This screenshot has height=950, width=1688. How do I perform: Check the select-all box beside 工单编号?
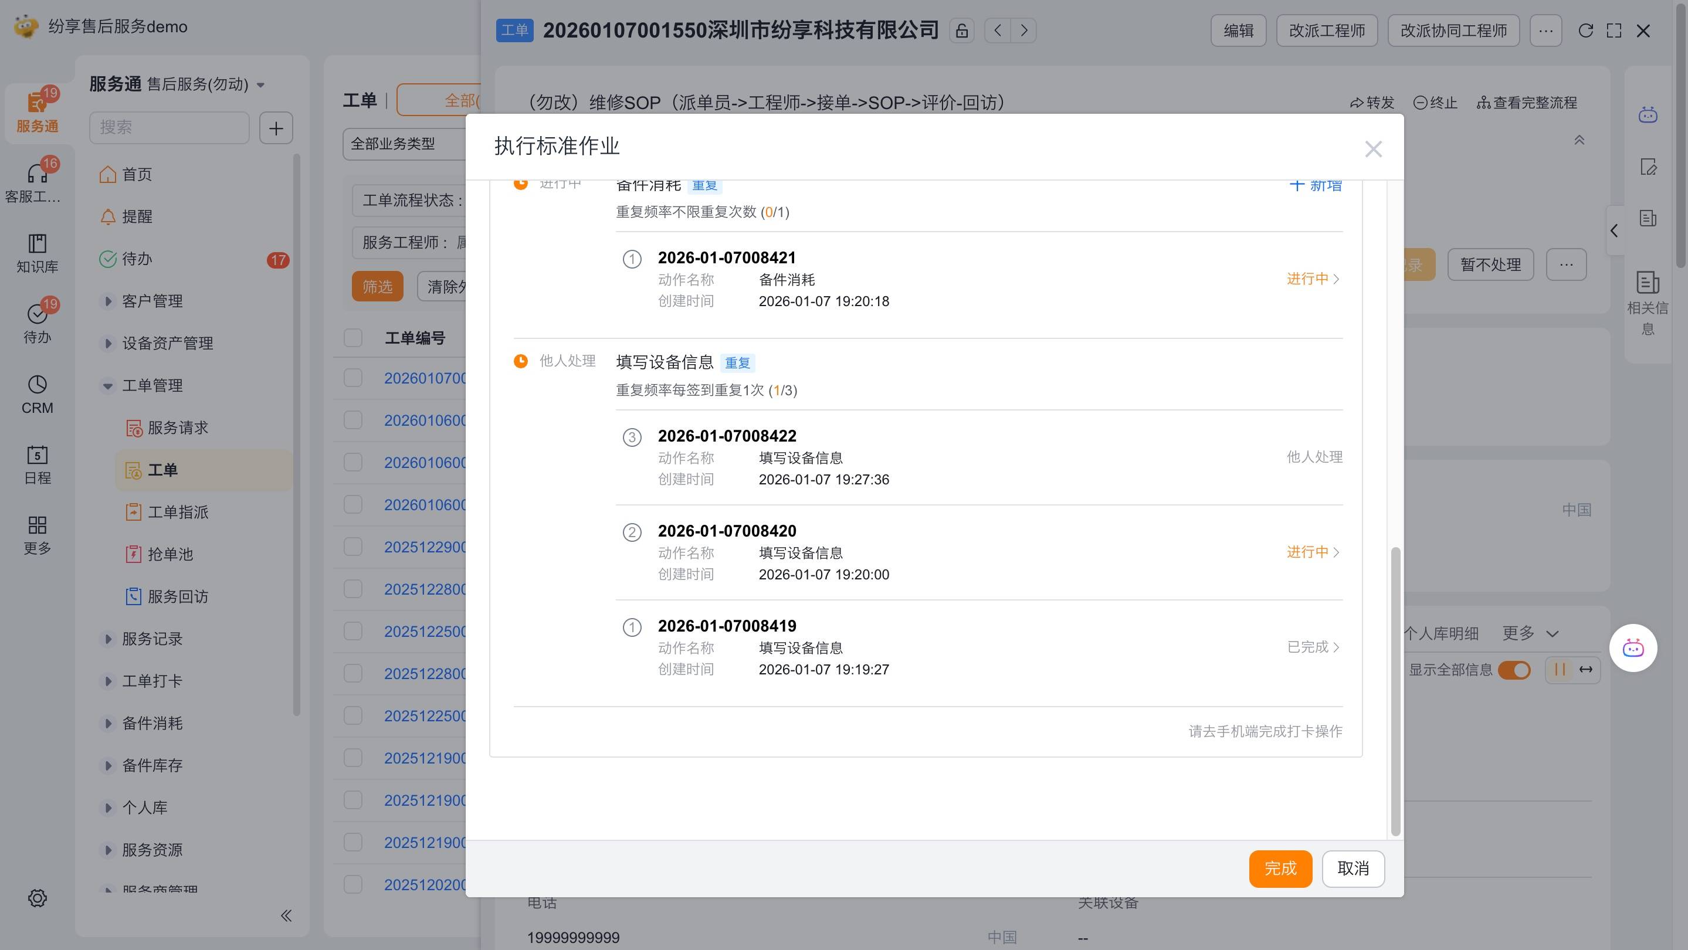click(x=353, y=337)
